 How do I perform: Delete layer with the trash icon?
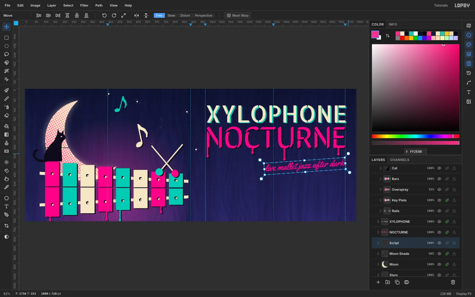point(453,282)
